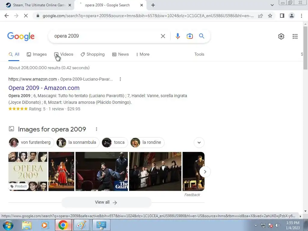308x231 pixels.
Task: Open the red dress performer thumbnail
Action: pyautogui.click(x=61, y=171)
